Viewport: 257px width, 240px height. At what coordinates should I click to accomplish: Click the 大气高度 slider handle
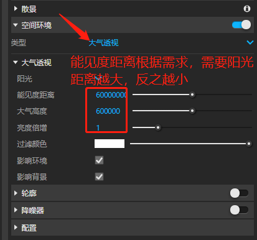(192, 111)
